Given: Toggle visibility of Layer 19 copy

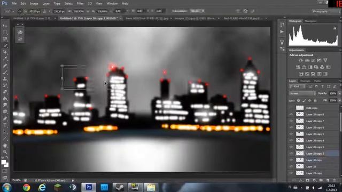Looking at the screenshot, I should tap(291, 173).
